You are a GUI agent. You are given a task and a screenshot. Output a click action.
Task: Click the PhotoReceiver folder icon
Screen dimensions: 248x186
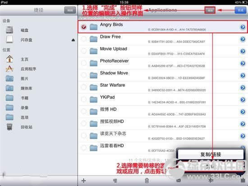point(93,63)
